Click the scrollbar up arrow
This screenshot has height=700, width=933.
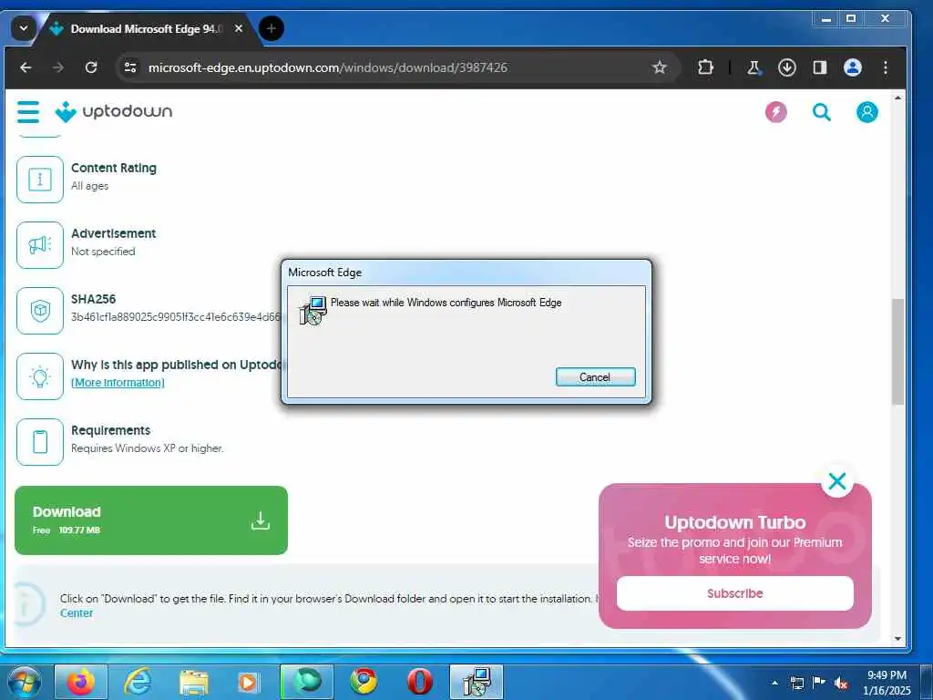click(897, 98)
